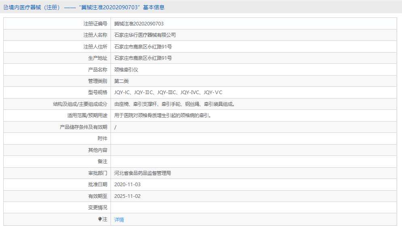The image size is (402, 229).
Task: Click the 管理类别 label
Action: pos(98,81)
